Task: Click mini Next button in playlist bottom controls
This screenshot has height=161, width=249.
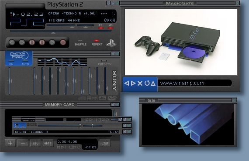Action: [75, 147]
